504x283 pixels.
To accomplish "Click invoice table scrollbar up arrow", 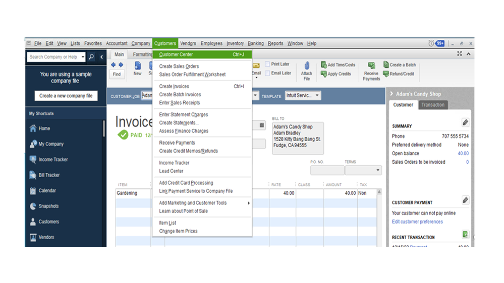I will coord(379,192).
